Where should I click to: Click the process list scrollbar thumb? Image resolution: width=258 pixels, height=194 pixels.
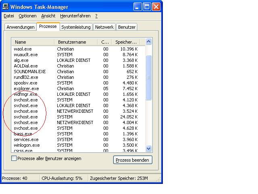click(x=149, y=78)
